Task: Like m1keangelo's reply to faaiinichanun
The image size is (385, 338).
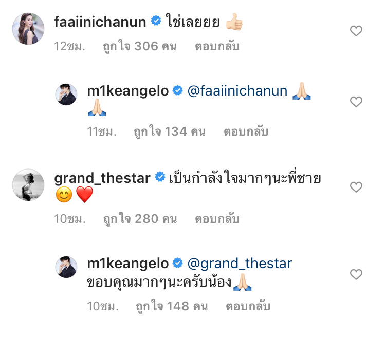Action: click(x=356, y=102)
